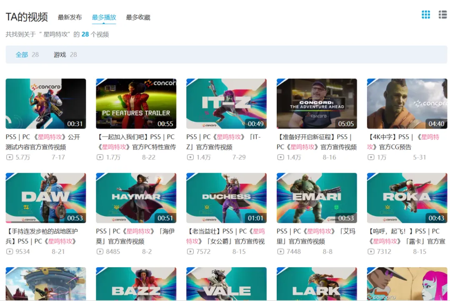Screen dimensions: 450x301
Task: Click the play count icon beside 1.7万
Action: pos(100,157)
